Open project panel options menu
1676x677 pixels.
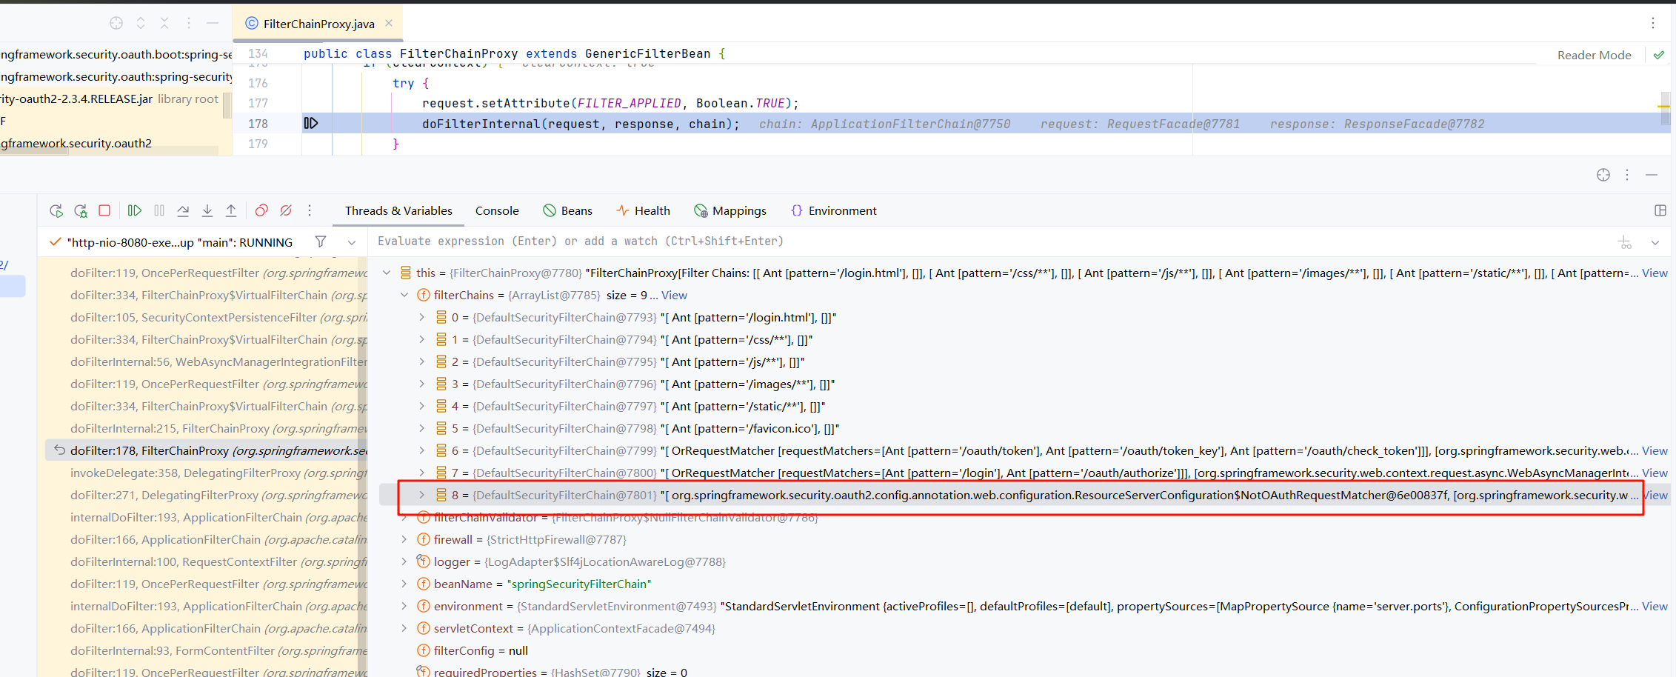[x=189, y=23]
